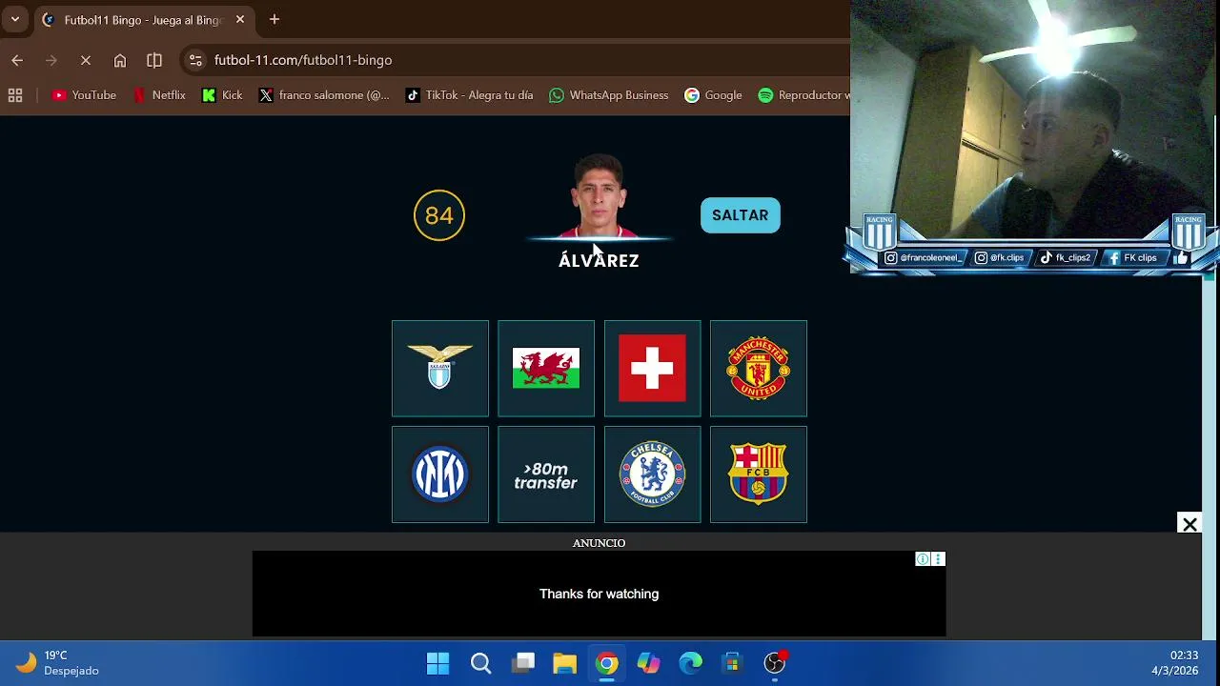Open OBS Studio from the taskbar
This screenshot has width=1220, height=686.
pyautogui.click(x=775, y=663)
